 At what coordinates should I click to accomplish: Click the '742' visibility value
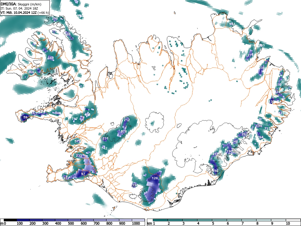click(x=104, y=148)
